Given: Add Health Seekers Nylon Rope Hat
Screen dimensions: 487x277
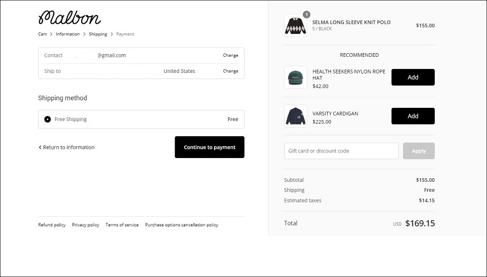Looking at the screenshot, I should tap(413, 77).
